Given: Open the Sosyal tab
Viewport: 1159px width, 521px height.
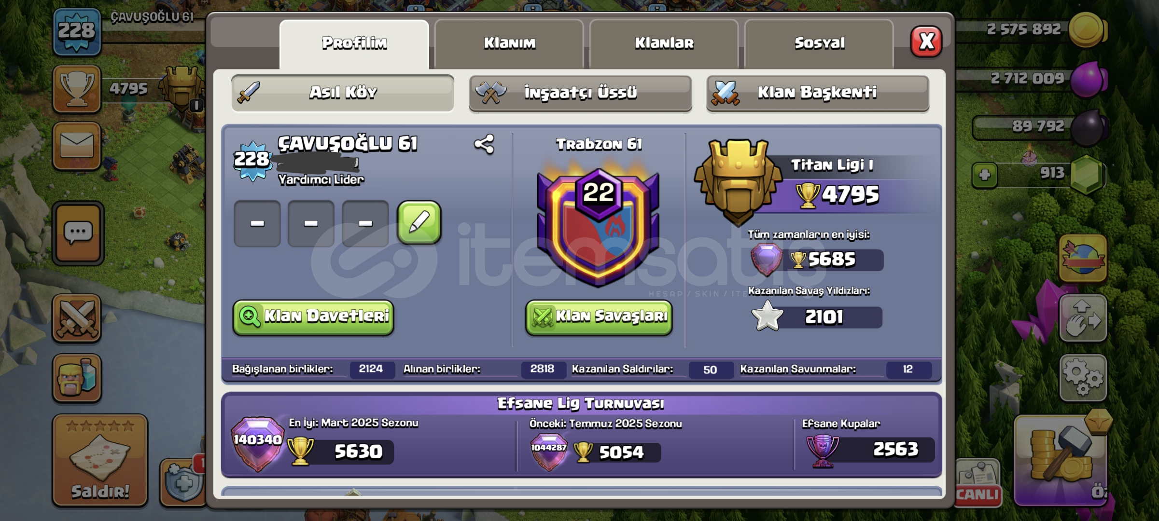Looking at the screenshot, I should pyautogui.click(x=819, y=44).
